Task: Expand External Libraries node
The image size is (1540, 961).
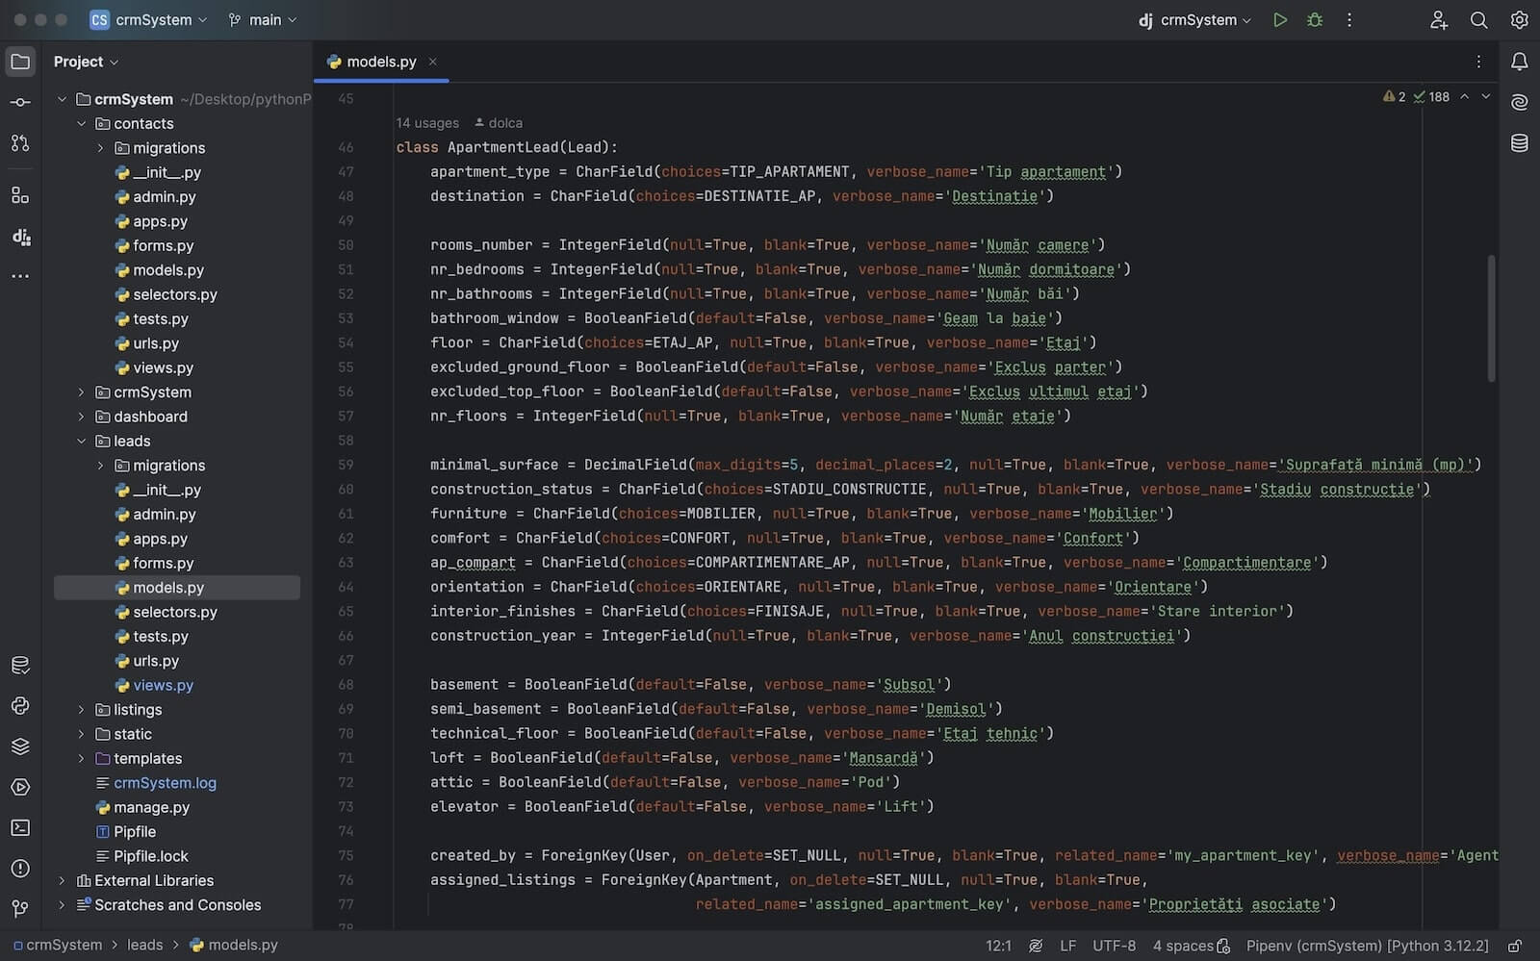Action: click(62, 881)
